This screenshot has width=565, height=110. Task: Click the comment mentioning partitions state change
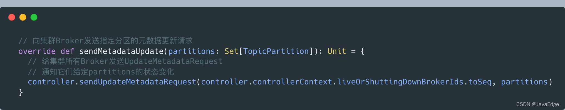[101, 72]
